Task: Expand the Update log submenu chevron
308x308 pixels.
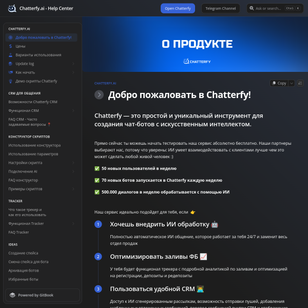Action: coord(73,64)
